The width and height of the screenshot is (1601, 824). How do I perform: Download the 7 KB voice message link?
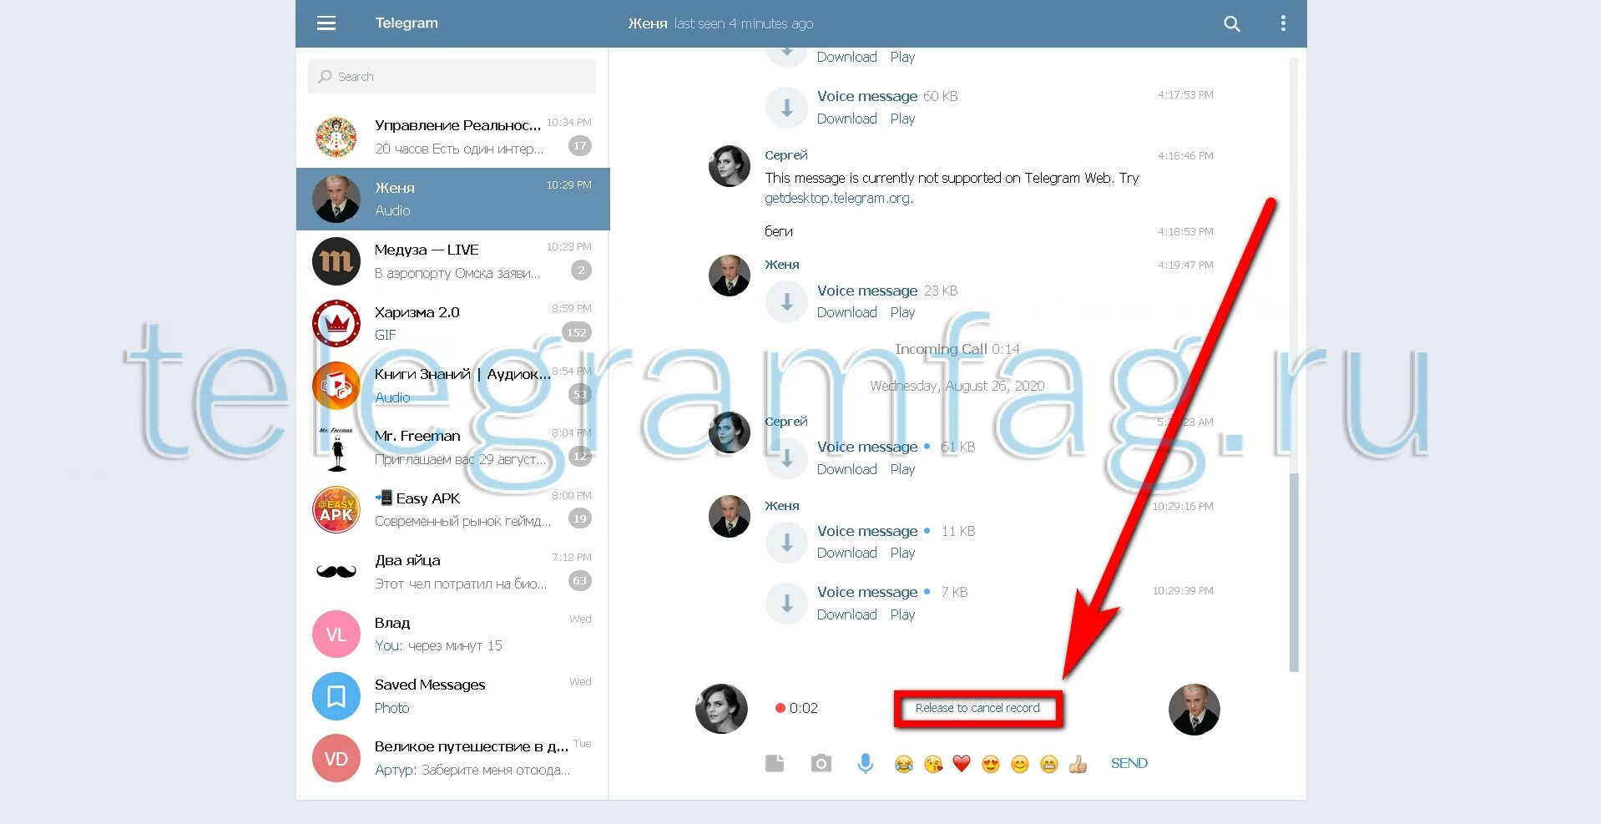[x=846, y=614]
